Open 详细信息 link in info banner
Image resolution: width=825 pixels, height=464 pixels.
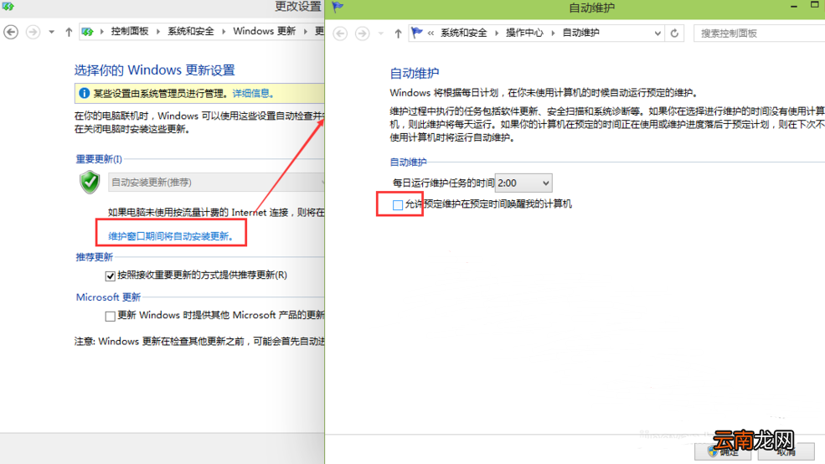coord(253,94)
